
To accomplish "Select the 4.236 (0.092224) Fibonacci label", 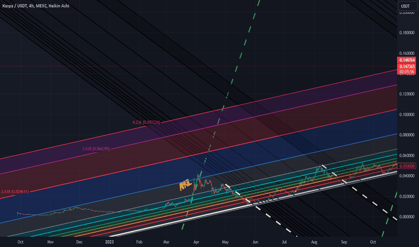I will (146, 122).
